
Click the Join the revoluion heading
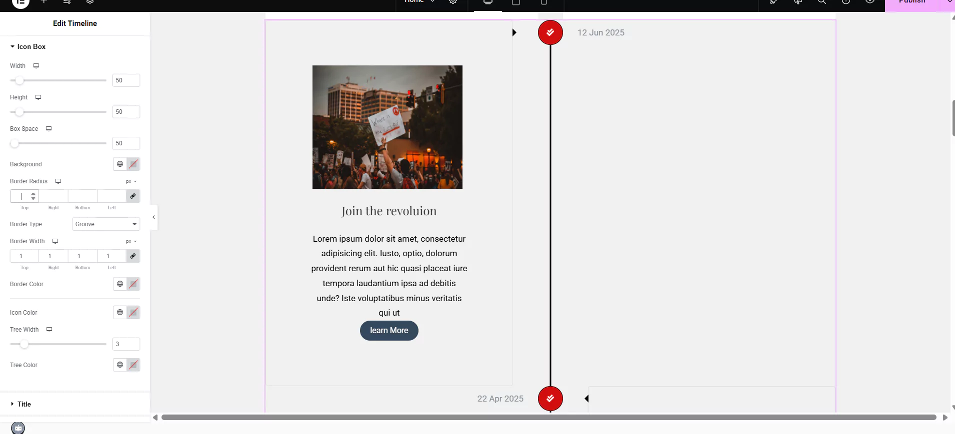[389, 211]
